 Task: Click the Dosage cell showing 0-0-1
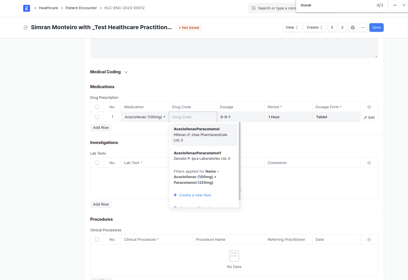click(241, 117)
